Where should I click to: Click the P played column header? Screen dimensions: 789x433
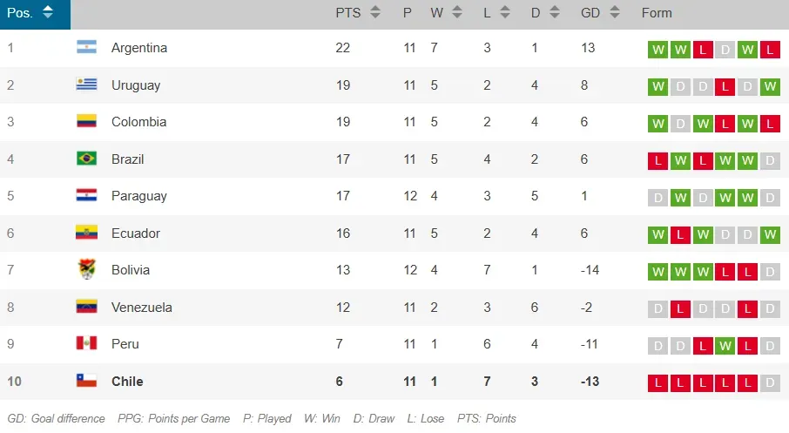tap(408, 13)
